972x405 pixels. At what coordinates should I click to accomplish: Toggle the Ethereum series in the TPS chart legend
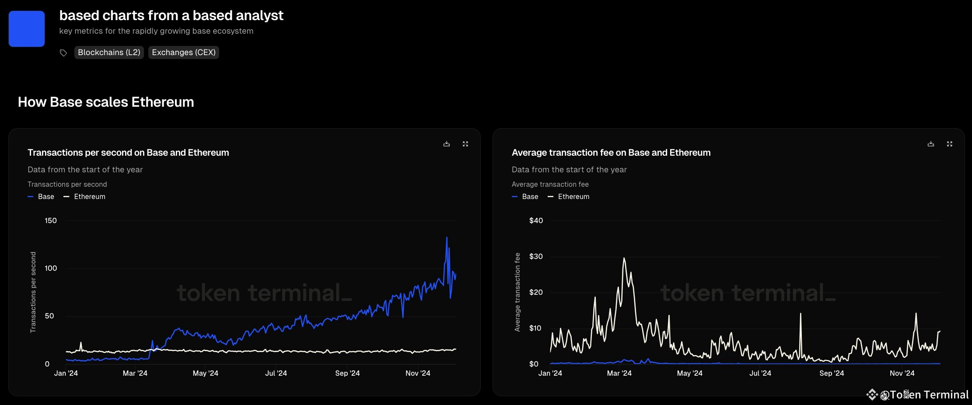click(x=90, y=196)
